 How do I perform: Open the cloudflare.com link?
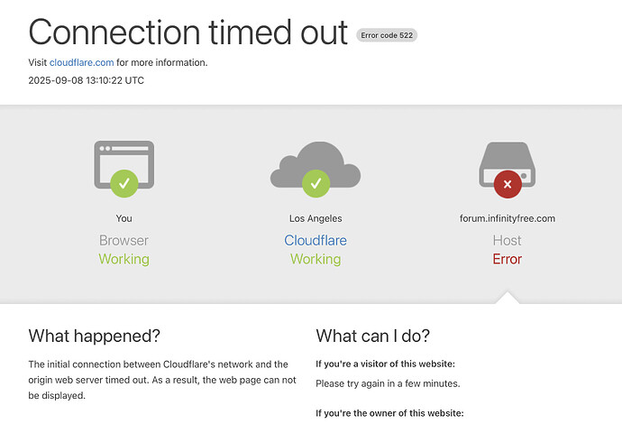[81, 63]
